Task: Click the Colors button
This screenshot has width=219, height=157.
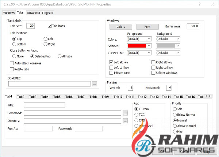Action: [121, 27]
